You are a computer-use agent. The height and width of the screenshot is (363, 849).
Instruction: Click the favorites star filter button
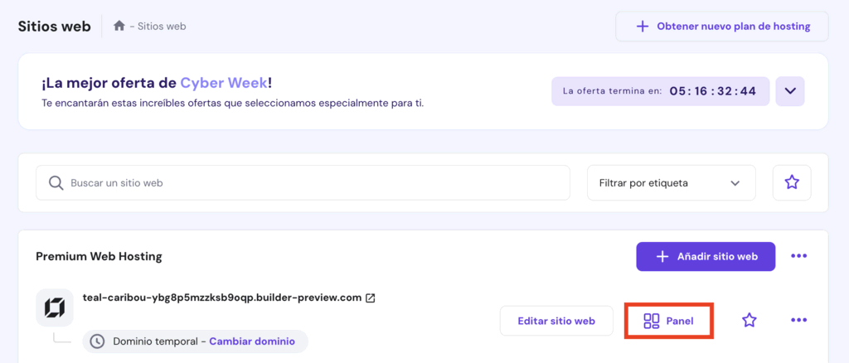pyautogui.click(x=792, y=182)
